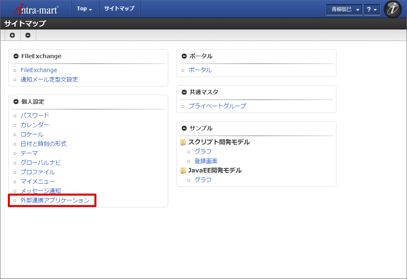The image size is (407, 279).
Task: Open the 青柳辰巳 user menu
Action: (x=344, y=9)
